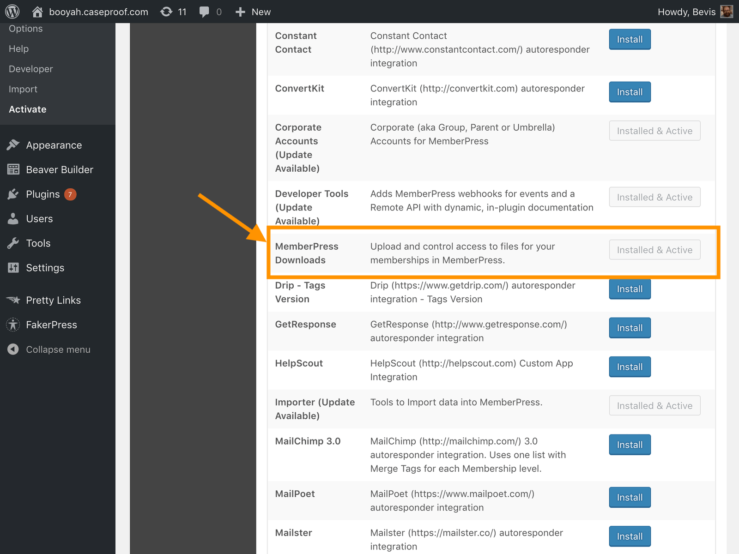Click the Developer Tools (Update Available) name

312,207
